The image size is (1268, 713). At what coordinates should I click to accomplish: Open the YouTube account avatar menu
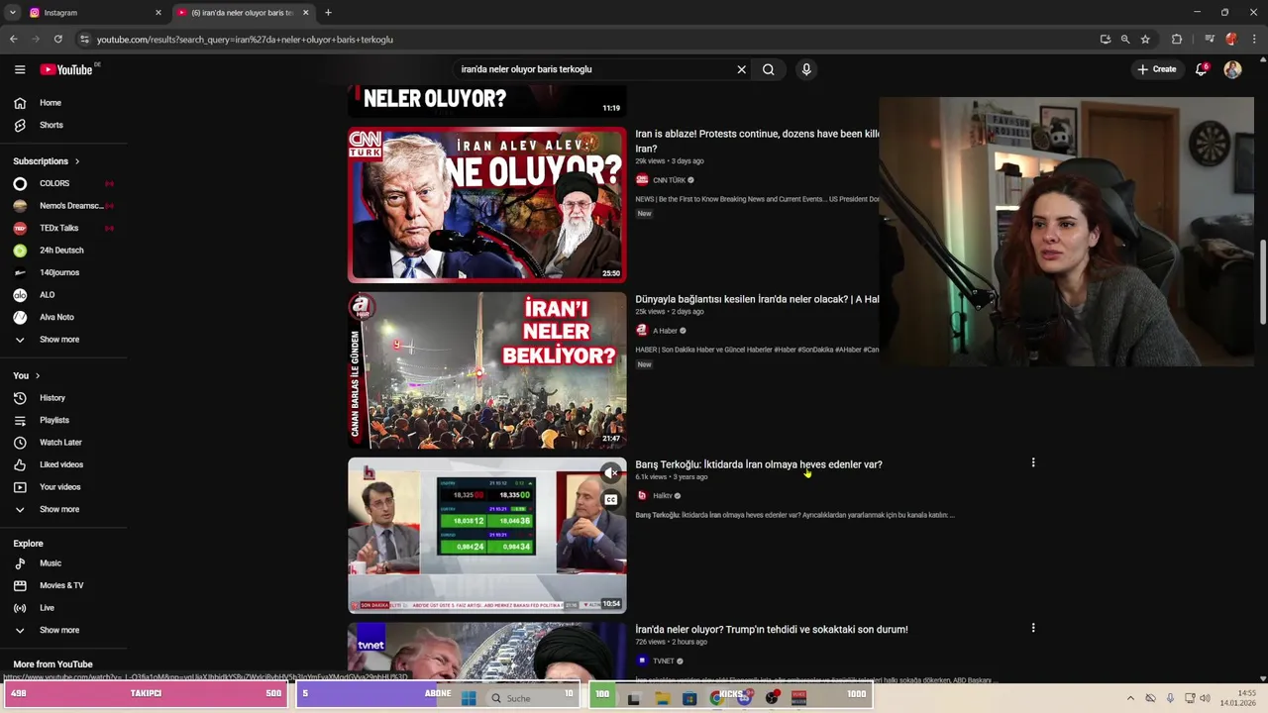[x=1232, y=69]
